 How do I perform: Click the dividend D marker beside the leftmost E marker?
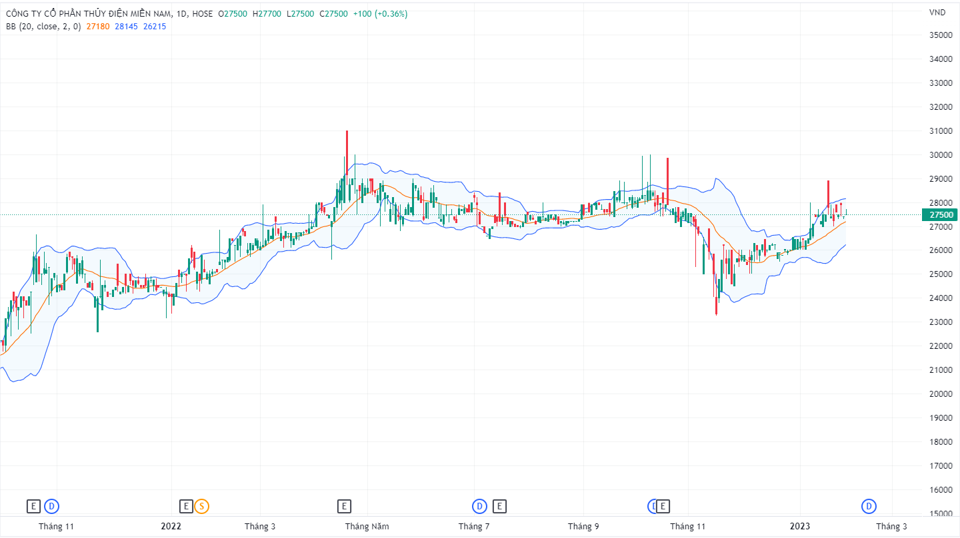(x=52, y=507)
